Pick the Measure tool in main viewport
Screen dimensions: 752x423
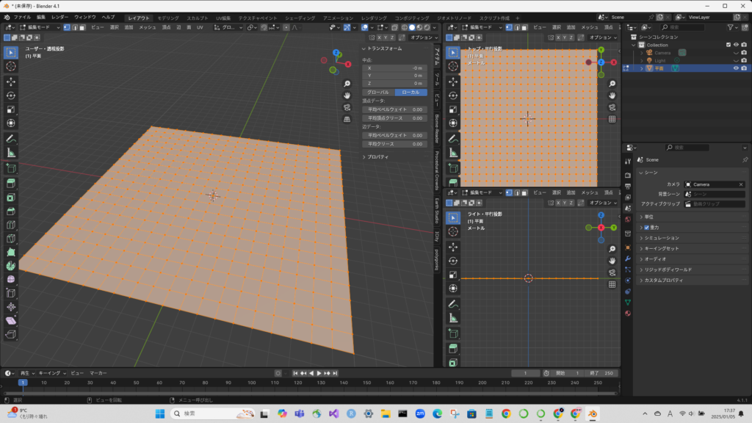11,153
